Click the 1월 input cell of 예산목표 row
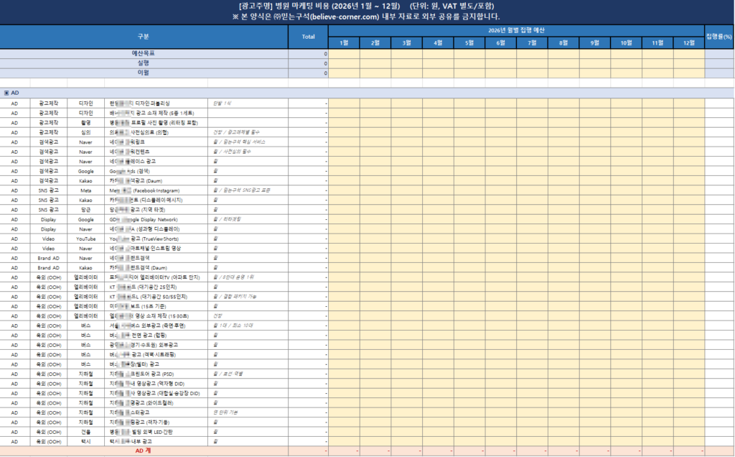Viewport: 735px width, 457px height. tap(344, 53)
